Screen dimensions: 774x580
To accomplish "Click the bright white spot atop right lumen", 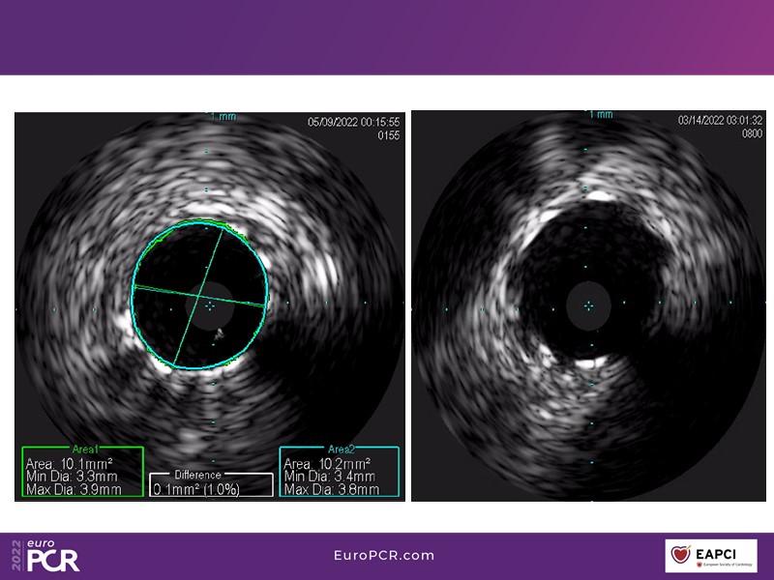I will click(x=599, y=196).
